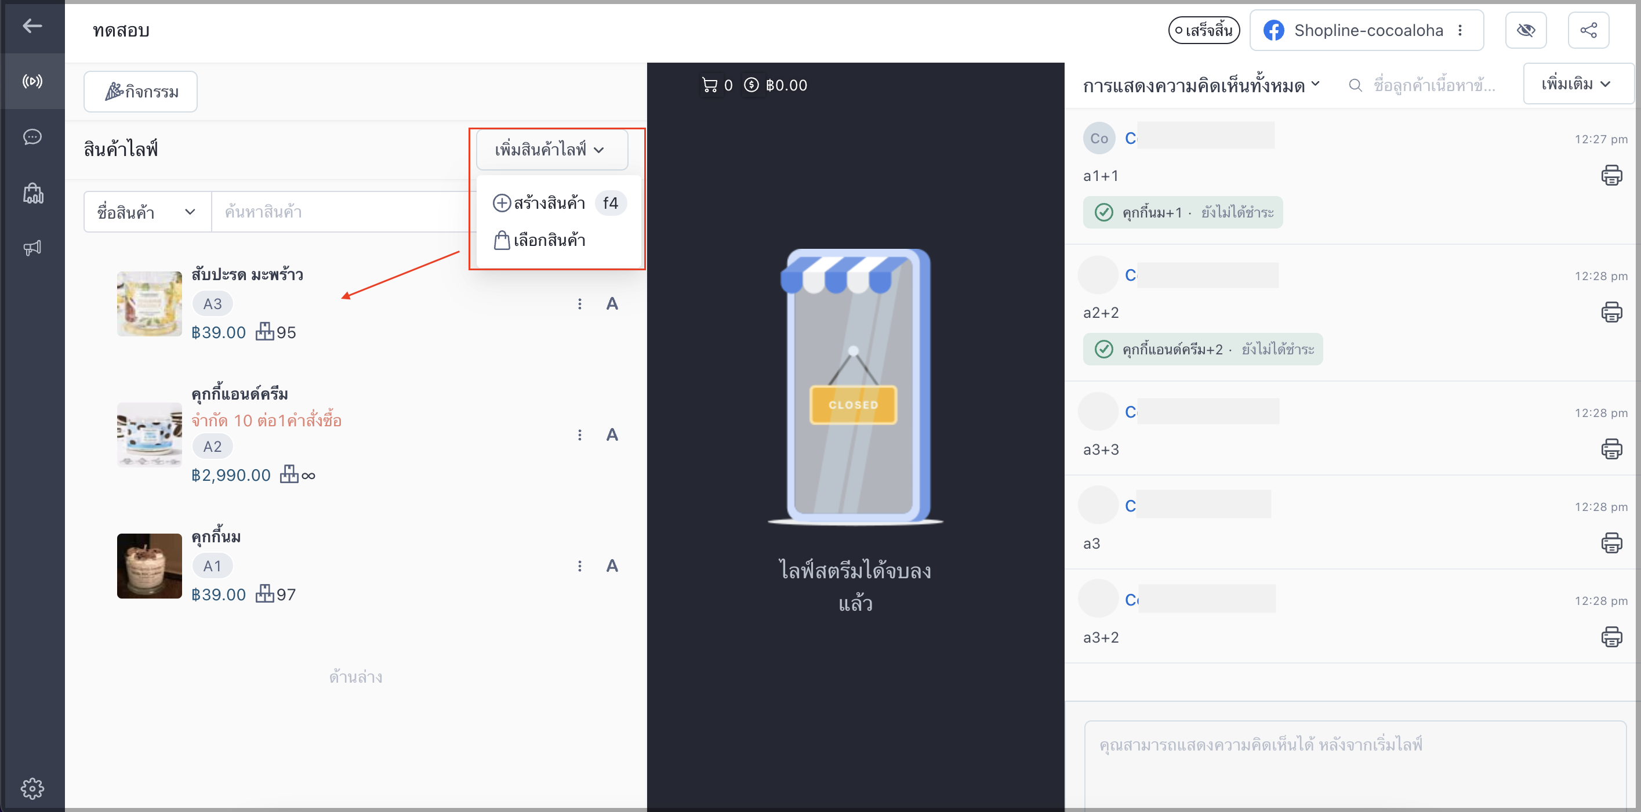This screenshot has height=812, width=1641.
Task: Click the A3 keyword tag
Action: click(x=212, y=304)
